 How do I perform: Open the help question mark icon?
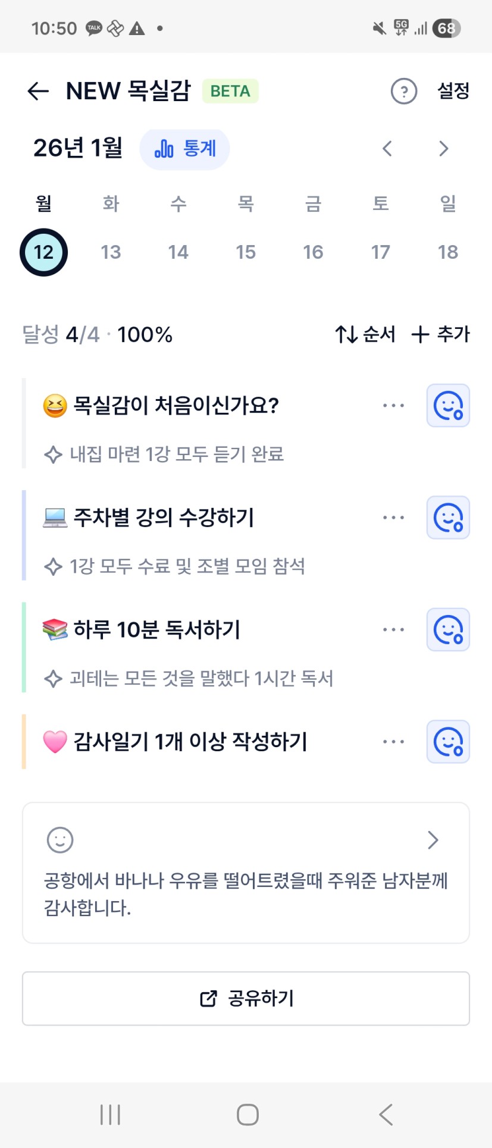tap(403, 92)
